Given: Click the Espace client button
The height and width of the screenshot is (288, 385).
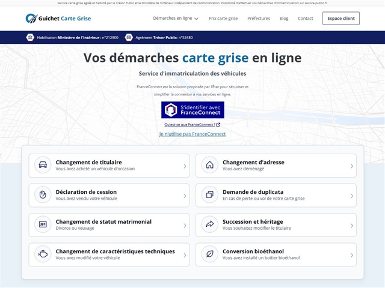Looking at the screenshot, I should tap(341, 19).
